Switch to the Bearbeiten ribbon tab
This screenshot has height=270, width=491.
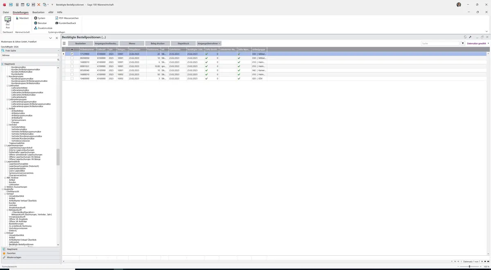pos(38,12)
